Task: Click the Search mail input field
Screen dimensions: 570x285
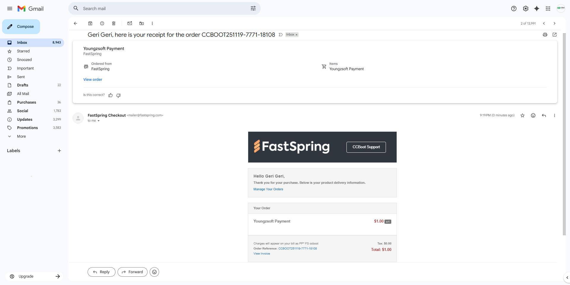Action: (x=163, y=8)
